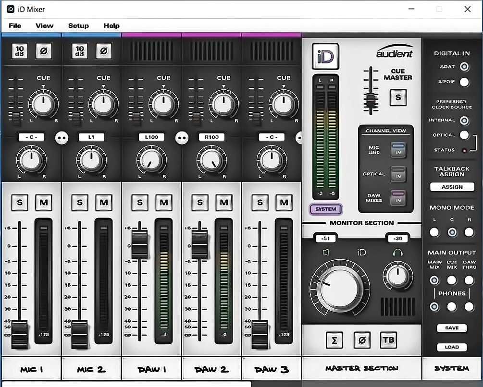The height and width of the screenshot is (387, 483).
Task: Click the speaker icon in monitor section
Action: (326, 252)
